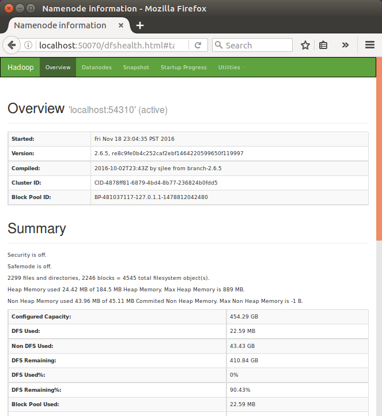Minimize the Firefox window

20,9
